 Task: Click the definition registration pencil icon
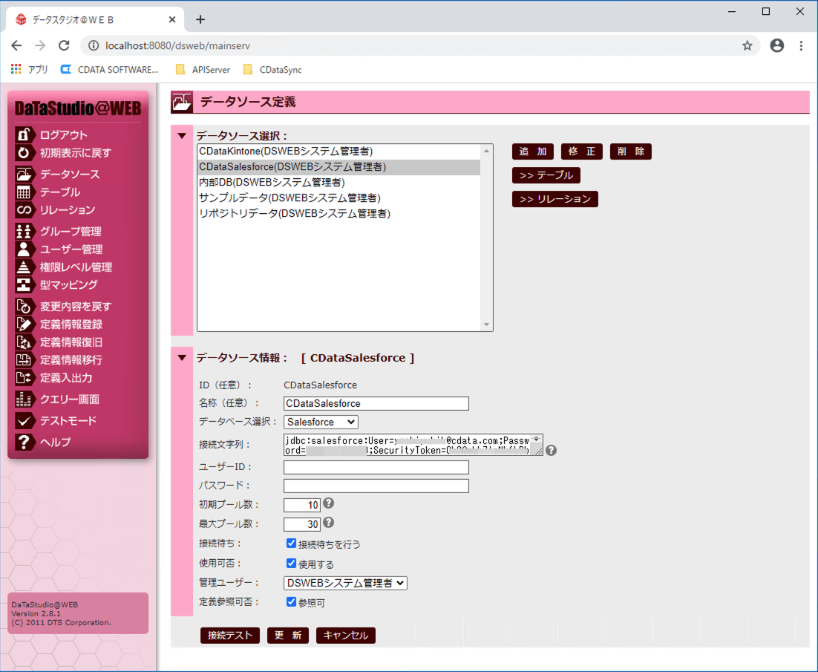24,324
